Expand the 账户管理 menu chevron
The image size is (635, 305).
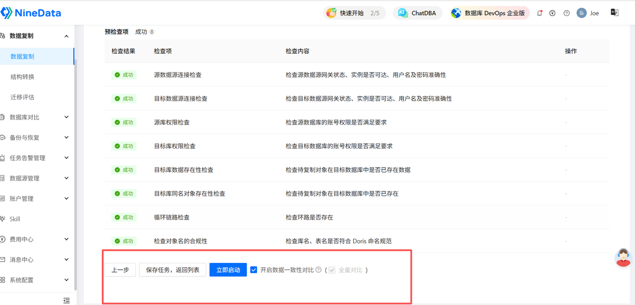click(x=66, y=198)
